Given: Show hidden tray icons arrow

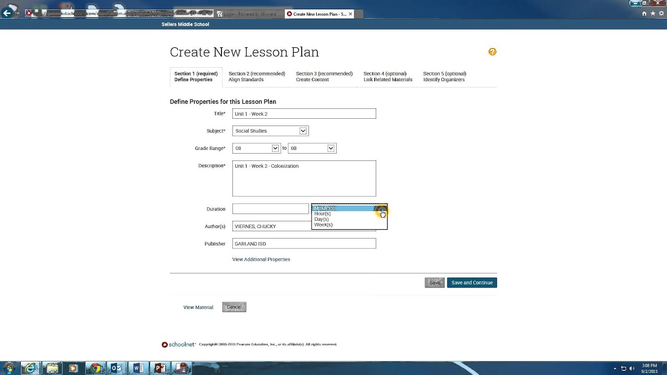Looking at the screenshot, I should tap(615, 369).
